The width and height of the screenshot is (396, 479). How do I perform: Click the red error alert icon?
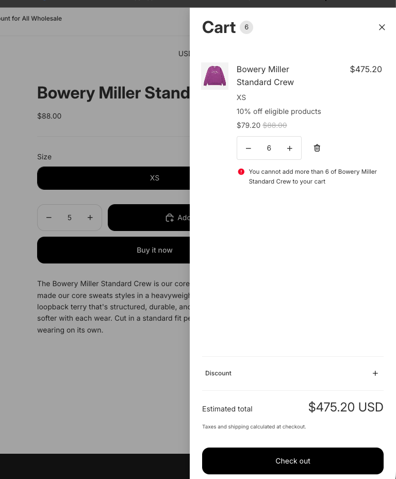click(240, 172)
